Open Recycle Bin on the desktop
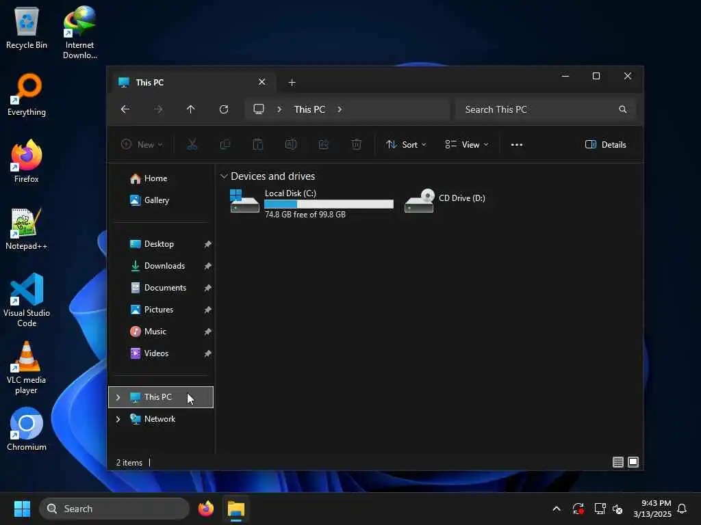This screenshot has width=701, height=525. click(27, 27)
